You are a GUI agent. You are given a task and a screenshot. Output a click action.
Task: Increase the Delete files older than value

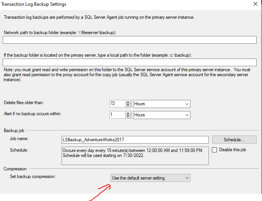(128, 102)
